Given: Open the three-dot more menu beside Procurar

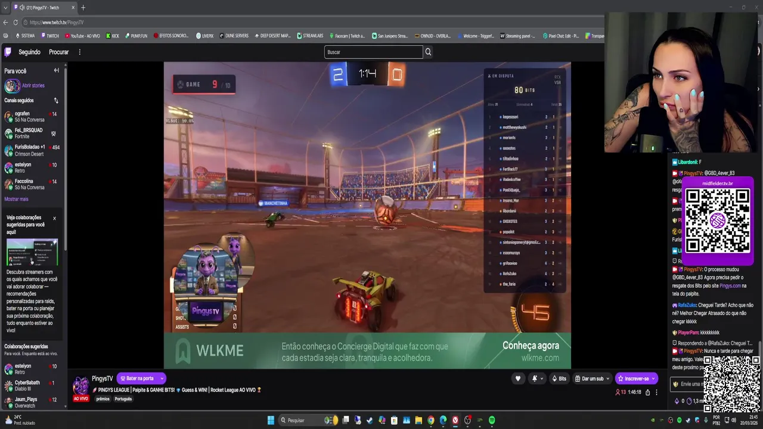Looking at the screenshot, I should [79, 52].
